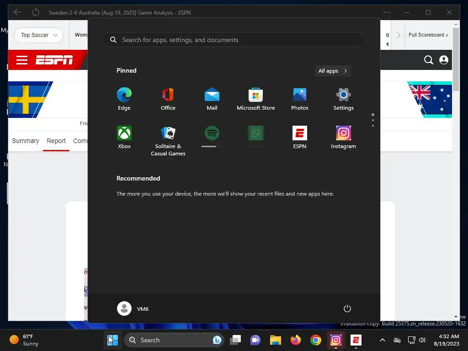Select the Report tab in ESPN

pyautogui.click(x=56, y=141)
